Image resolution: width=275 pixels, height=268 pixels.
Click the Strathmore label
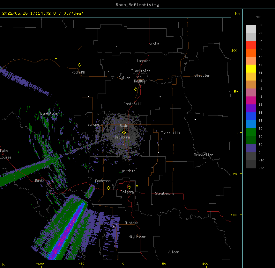pyautogui.click(x=165, y=194)
